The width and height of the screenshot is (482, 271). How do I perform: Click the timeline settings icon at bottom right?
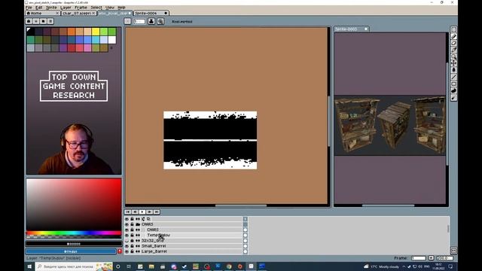453,251
